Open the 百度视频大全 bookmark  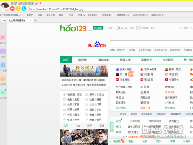(123, 15)
